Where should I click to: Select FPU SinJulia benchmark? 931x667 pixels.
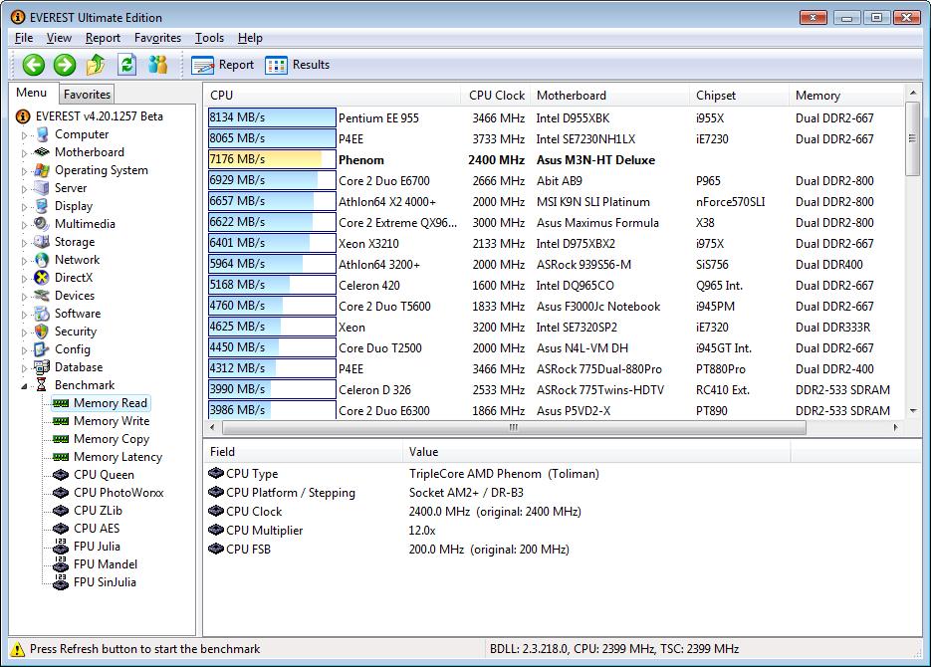(x=105, y=582)
